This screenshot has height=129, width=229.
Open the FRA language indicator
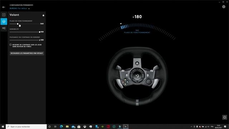212,126
